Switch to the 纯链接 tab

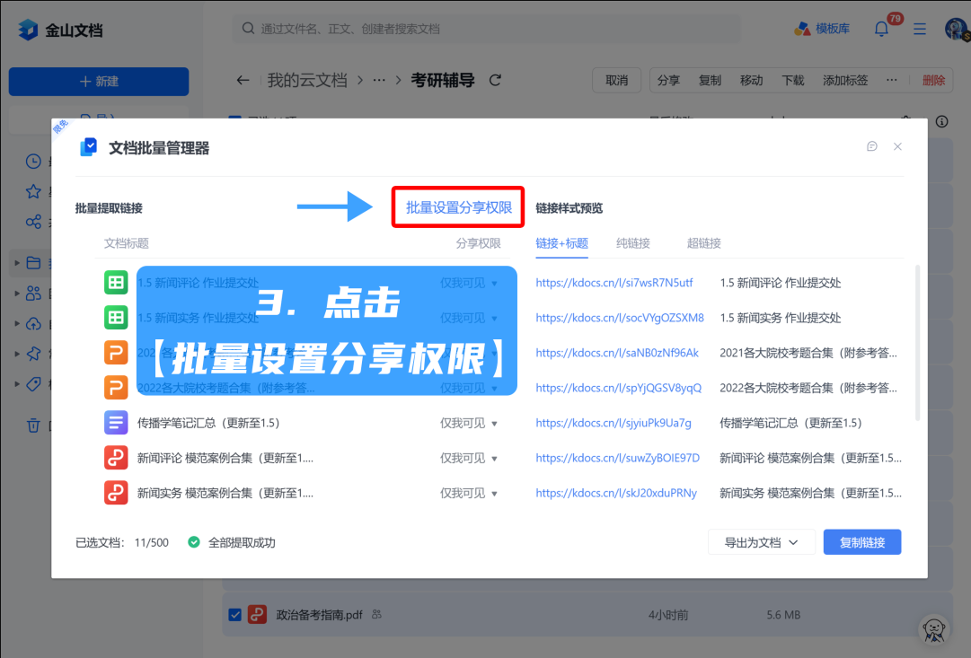point(632,243)
